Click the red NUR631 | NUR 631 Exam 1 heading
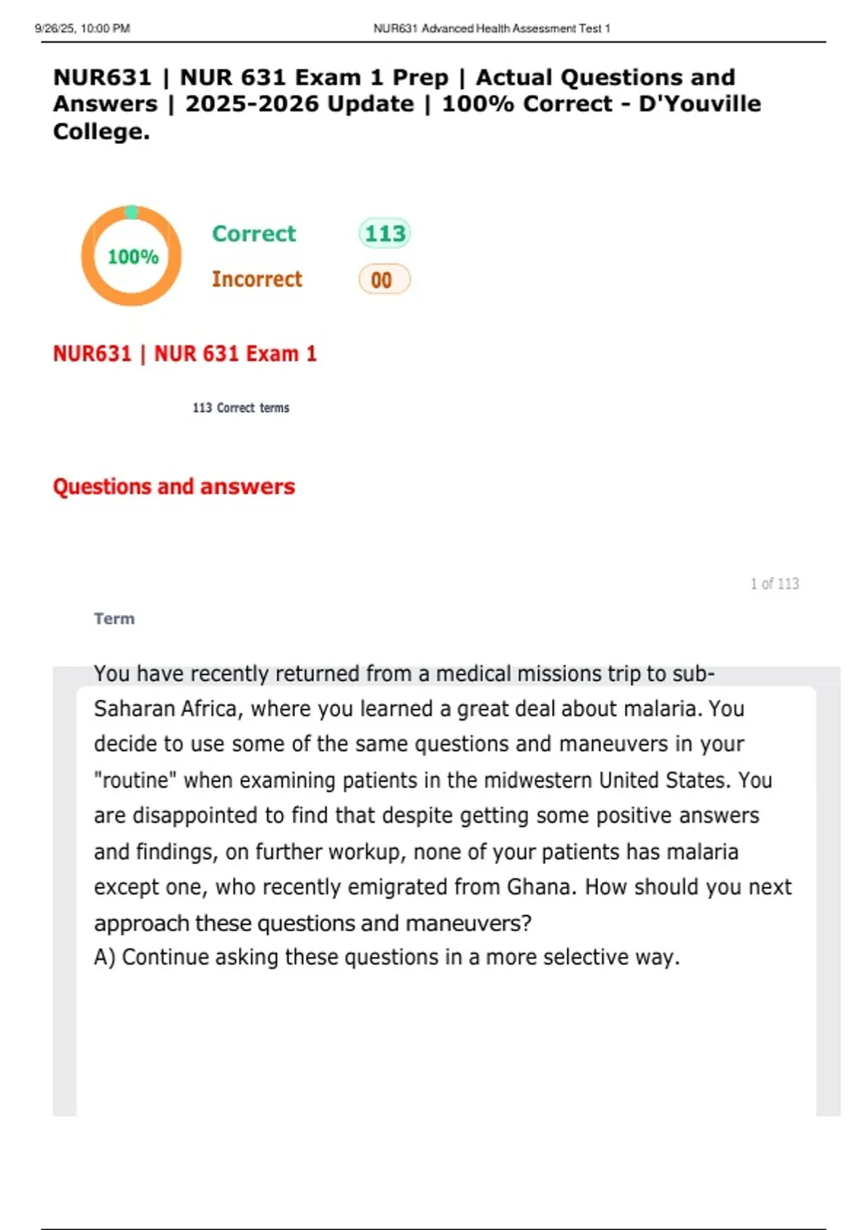This screenshot has width=868, height=1230. pos(184,354)
